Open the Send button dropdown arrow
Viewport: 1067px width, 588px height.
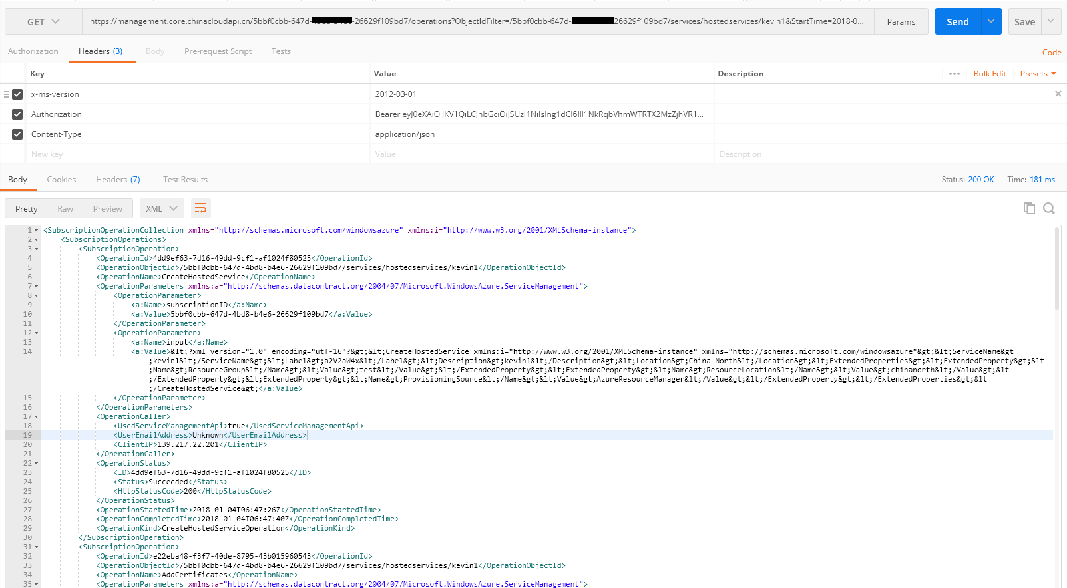click(x=991, y=21)
